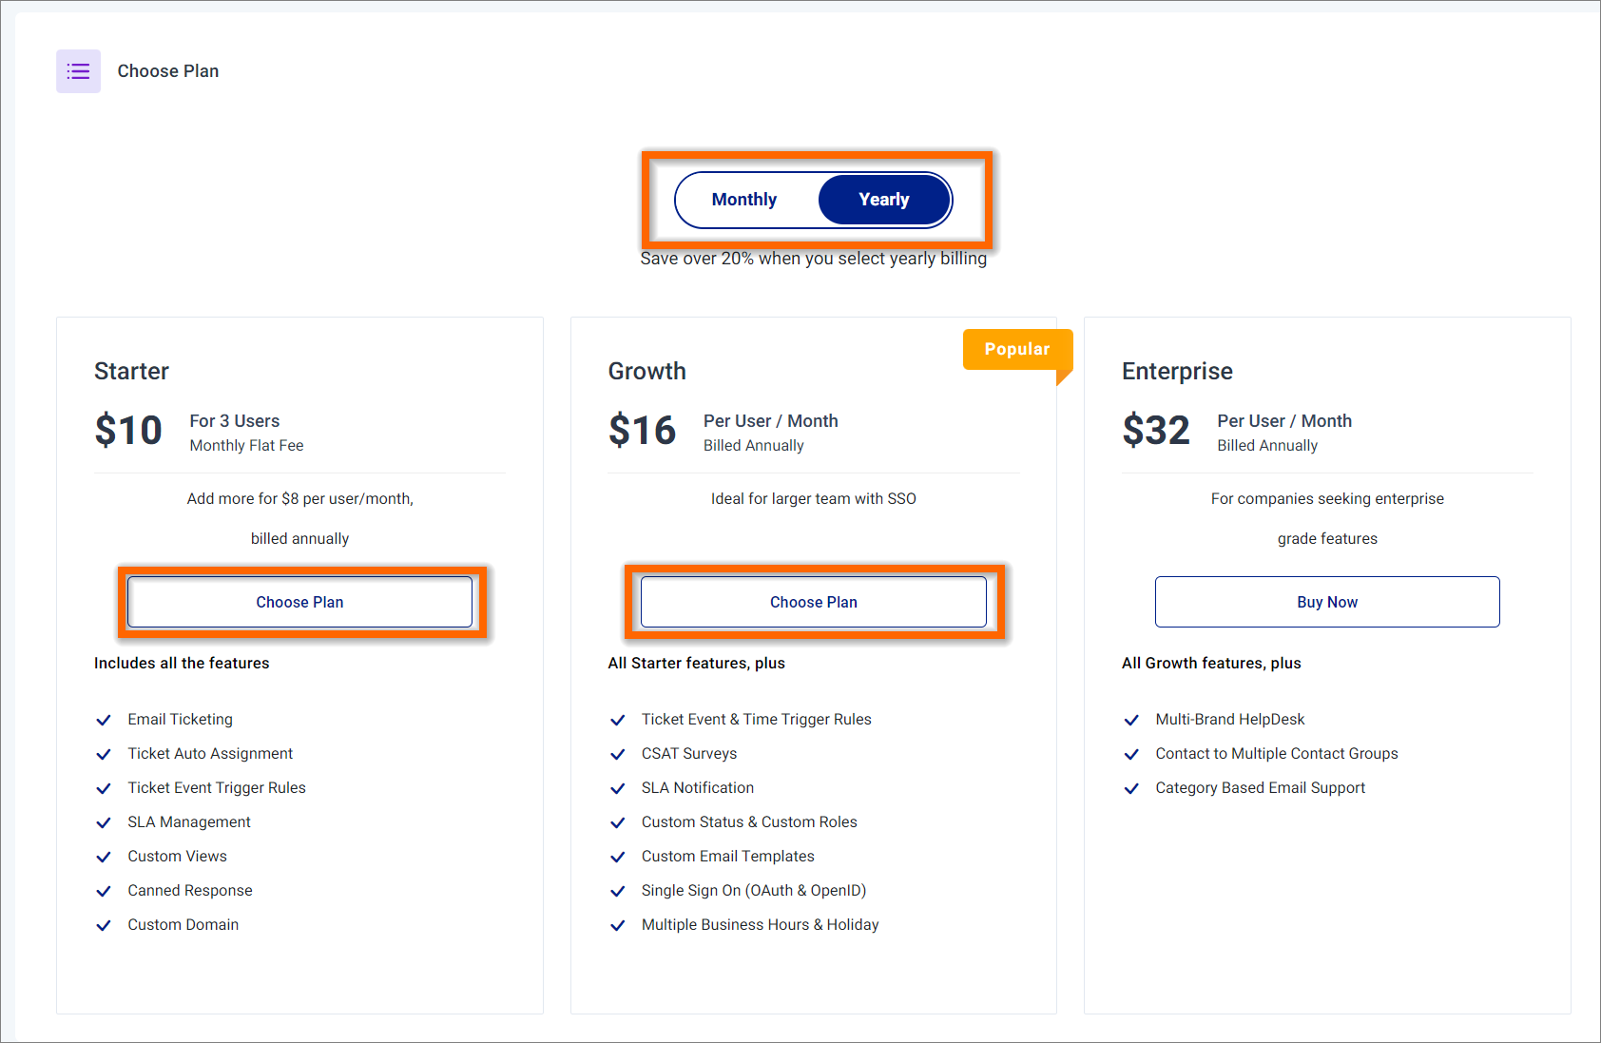This screenshot has width=1601, height=1043.
Task: Click 'Single Sign On (OAuth & OpenID)' text
Action: click(x=754, y=891)
